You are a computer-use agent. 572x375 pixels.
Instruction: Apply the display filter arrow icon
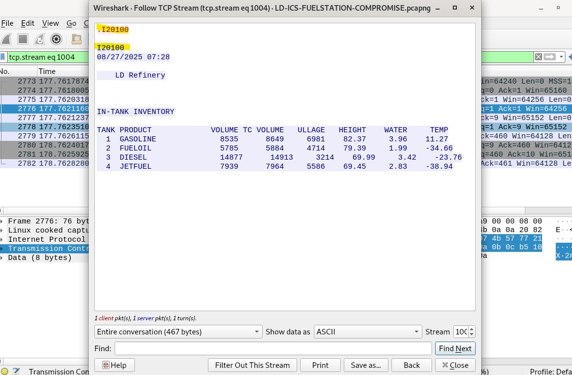(x=550, y=57)
